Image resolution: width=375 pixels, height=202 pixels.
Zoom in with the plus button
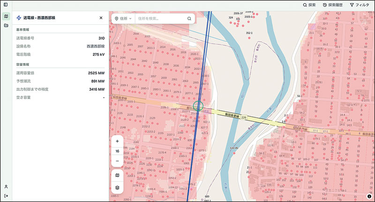pos(117,141)
